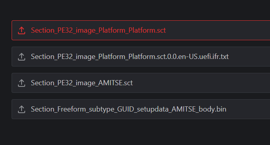
Task: Open Section_PE32_image_Platform_Platform.sct.0.0.en-US.uefi.ifr.txt file name
Action: [130, 57]
